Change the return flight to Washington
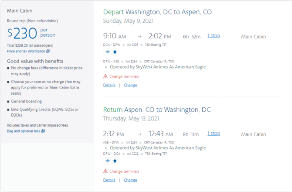This screenshot has height=192, width=292. 130,180
